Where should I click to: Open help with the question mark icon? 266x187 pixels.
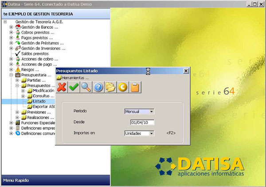point(98,87)
